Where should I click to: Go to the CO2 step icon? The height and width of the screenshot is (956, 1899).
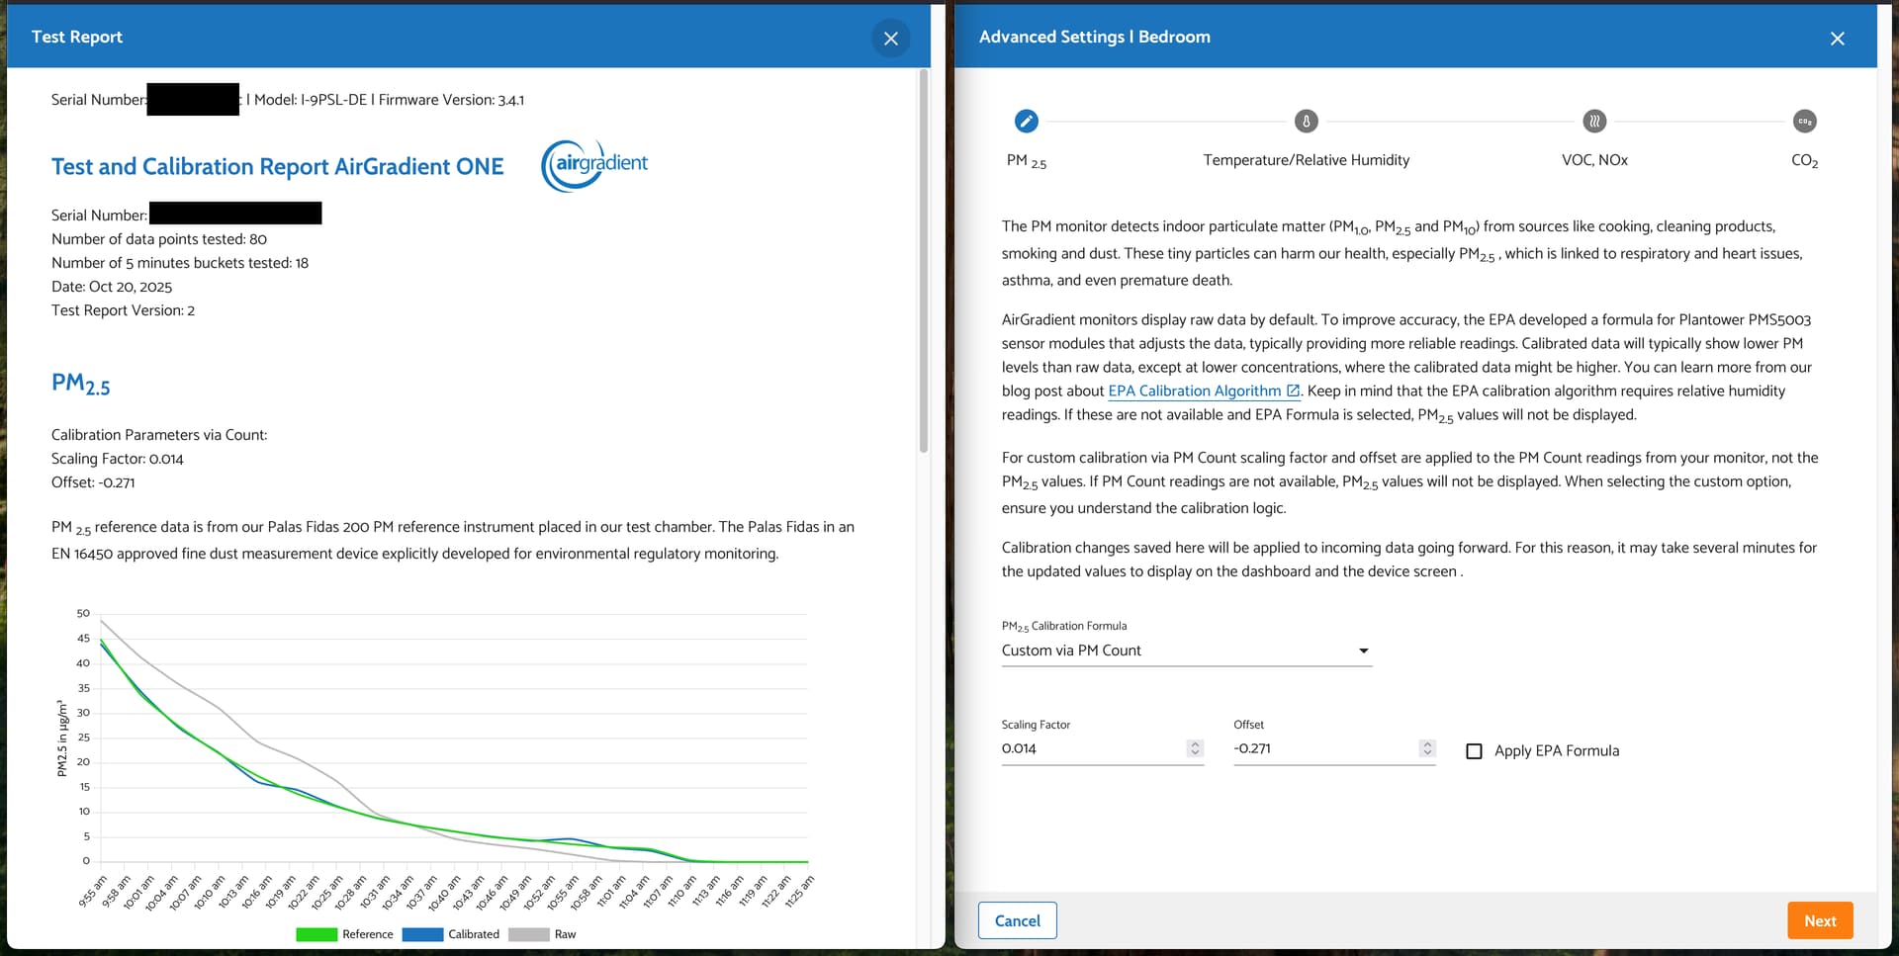click(x=1804, y=122)
